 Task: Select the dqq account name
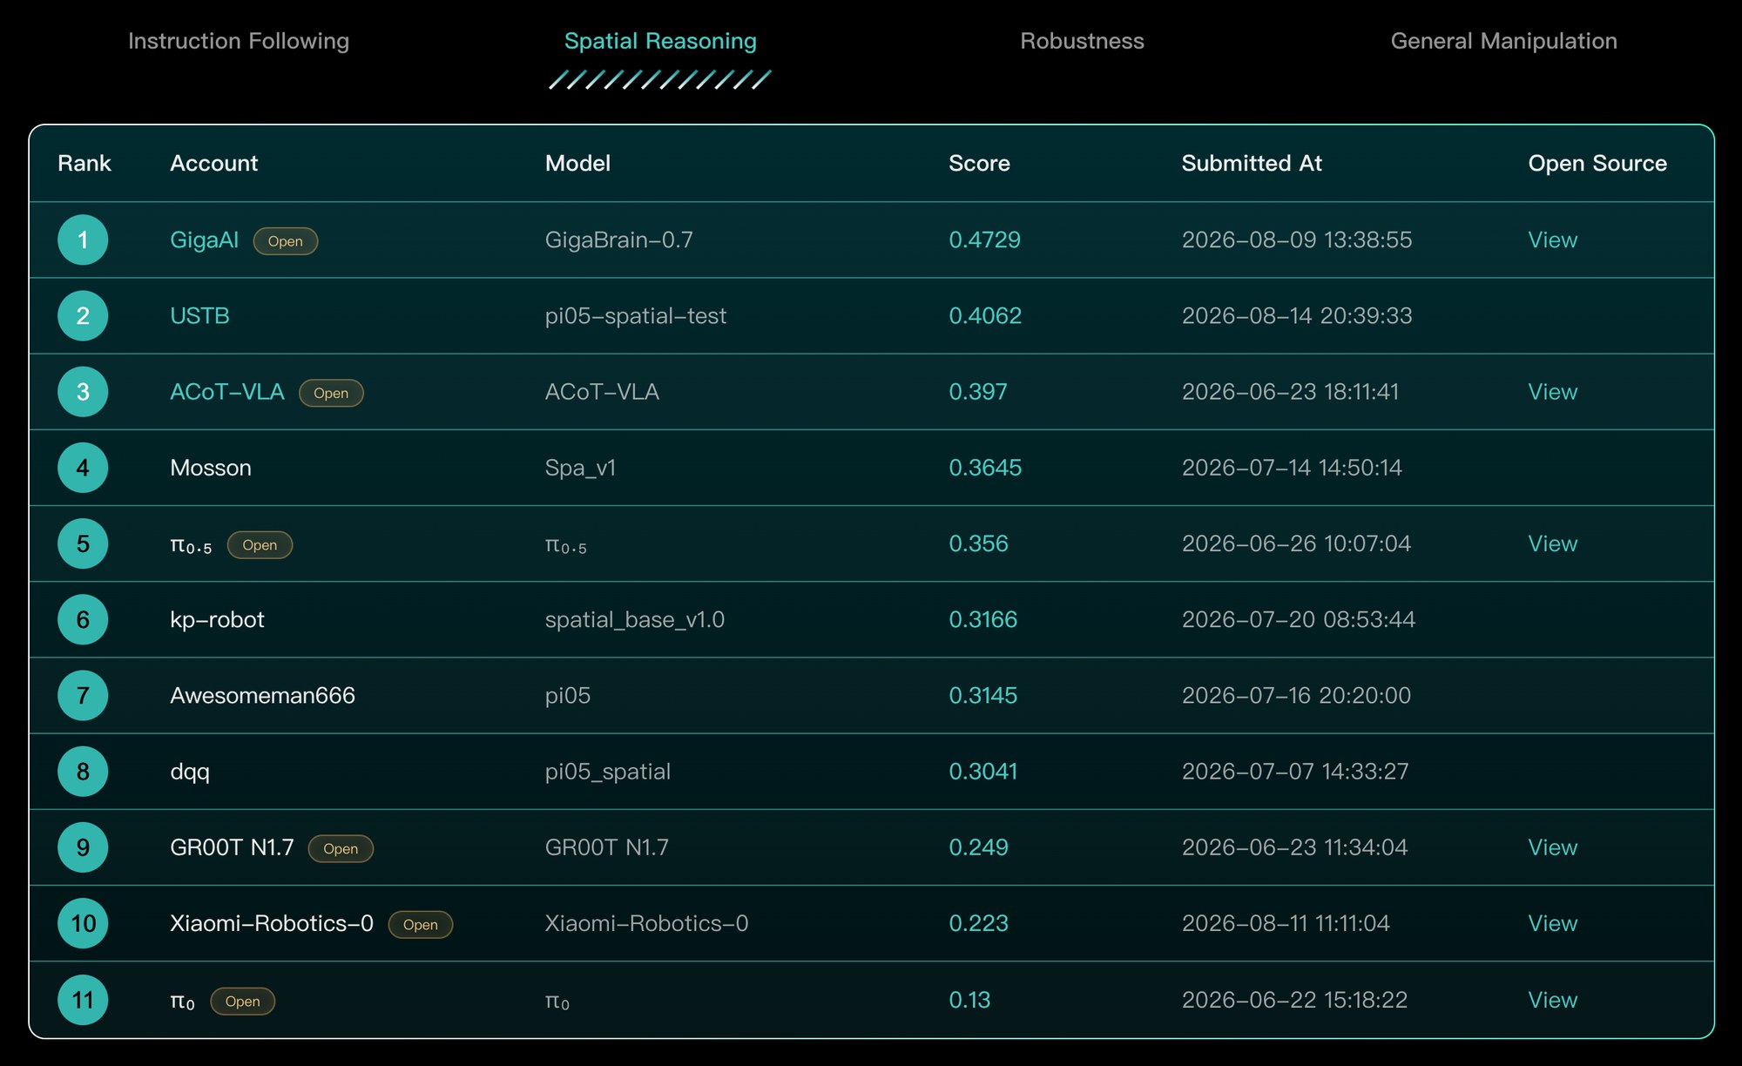190,773
